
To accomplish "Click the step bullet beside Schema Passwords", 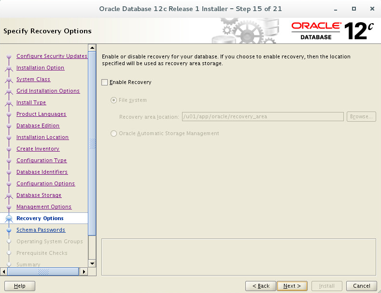I will 9,230.
